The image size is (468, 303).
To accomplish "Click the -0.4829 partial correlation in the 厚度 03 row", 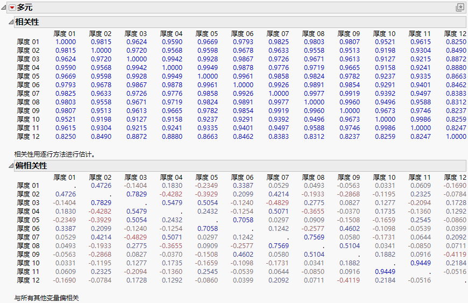I will coord(278,202).
